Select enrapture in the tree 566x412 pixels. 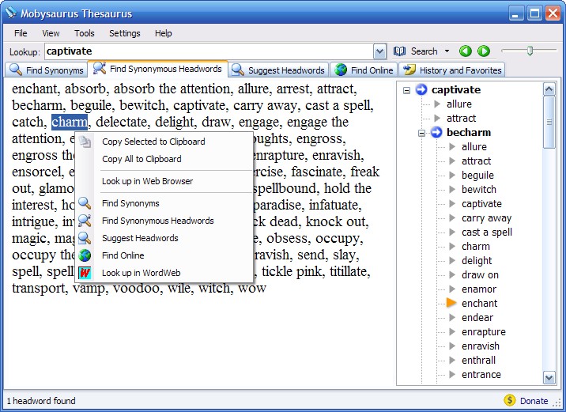point(483,331)
